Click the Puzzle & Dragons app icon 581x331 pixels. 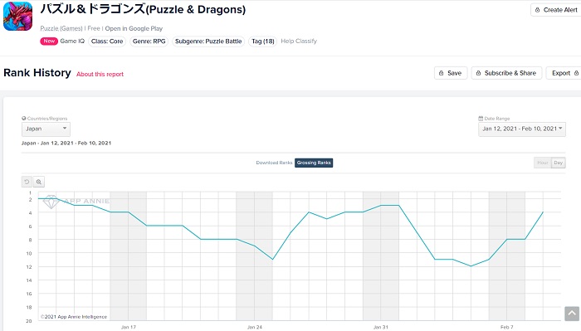point(17,17)
